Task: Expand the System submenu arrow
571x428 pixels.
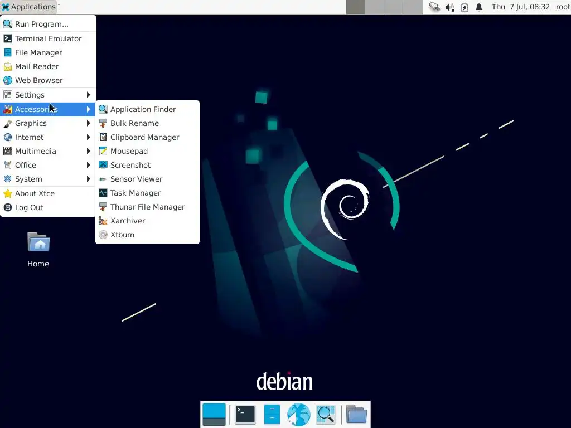Action: (88, 179)
